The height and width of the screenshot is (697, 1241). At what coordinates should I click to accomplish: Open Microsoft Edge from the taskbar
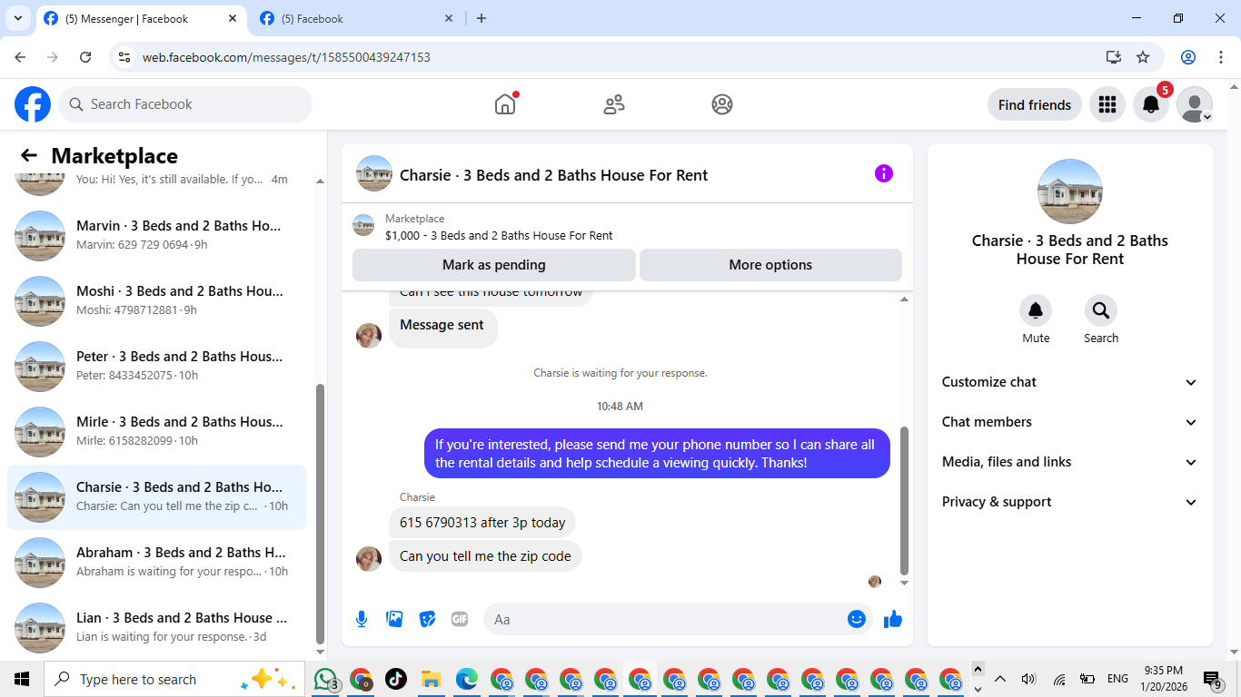coord(466,679)
